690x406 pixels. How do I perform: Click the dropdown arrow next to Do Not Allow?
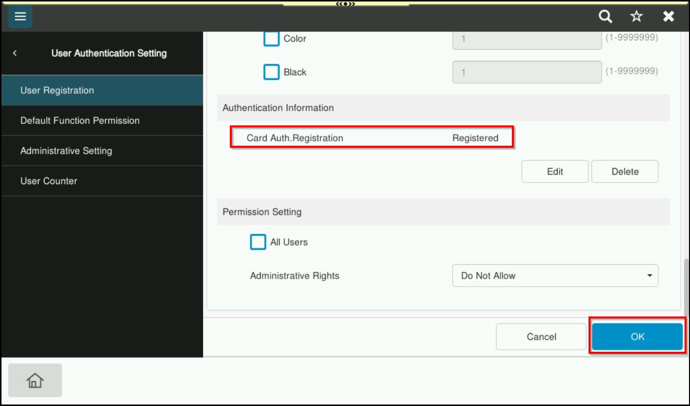(649, 276)
